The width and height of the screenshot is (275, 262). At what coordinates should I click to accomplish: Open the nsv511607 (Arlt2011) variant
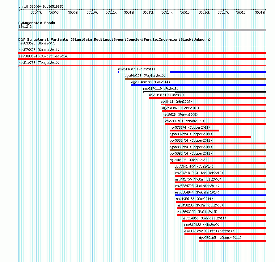(x=137, y=69)
